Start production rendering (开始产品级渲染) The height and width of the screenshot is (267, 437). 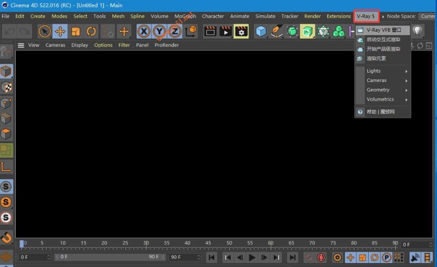pyautogui.click(x=383, y=49)
